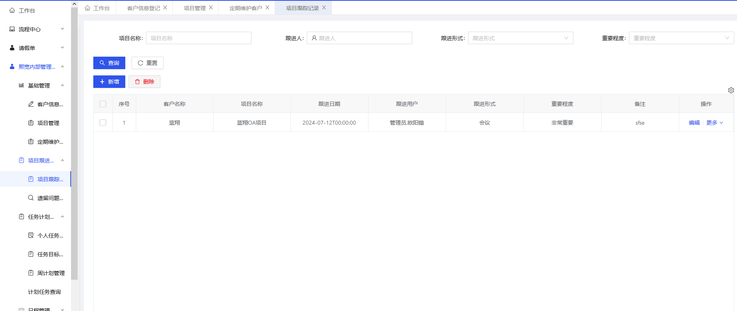This screenshot has width=737, height=311.
Task: Click the 基础管理 chart icon
Action: click(21, 86)
